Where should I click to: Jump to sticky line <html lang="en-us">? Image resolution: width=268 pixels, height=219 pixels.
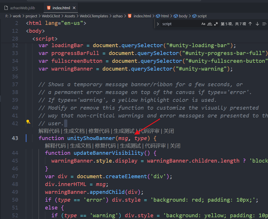56,23
